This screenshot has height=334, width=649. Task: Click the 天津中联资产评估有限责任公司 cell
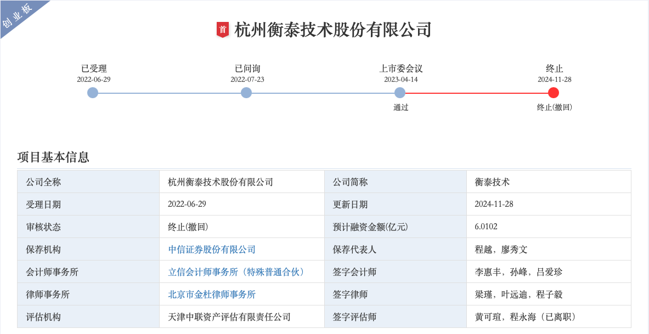click(242, 316)
